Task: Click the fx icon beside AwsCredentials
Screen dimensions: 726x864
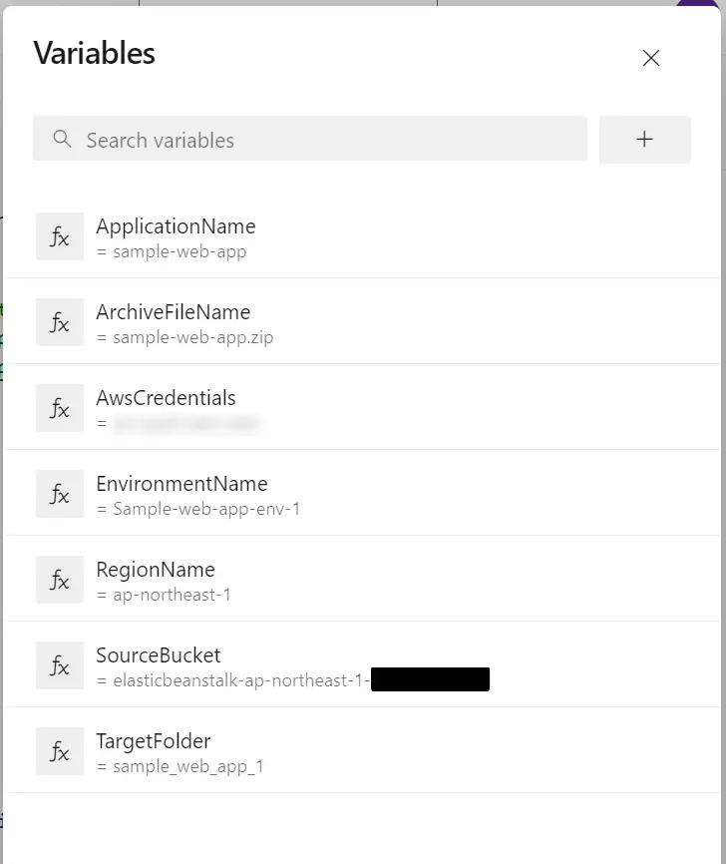Action: pyautogui.click(x=60, y=408)
